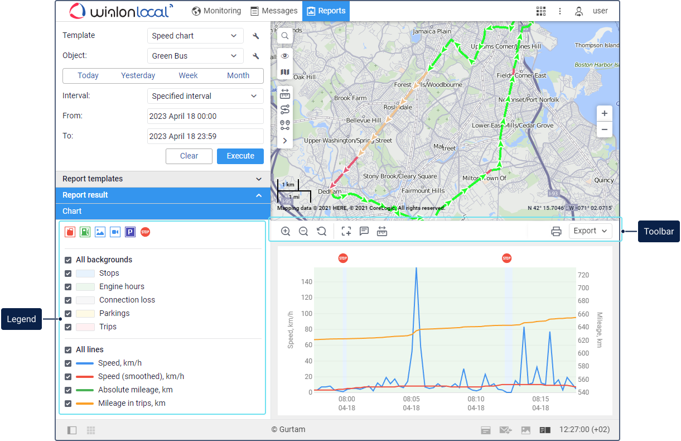Open the Export dropdown

pos(590,231)
